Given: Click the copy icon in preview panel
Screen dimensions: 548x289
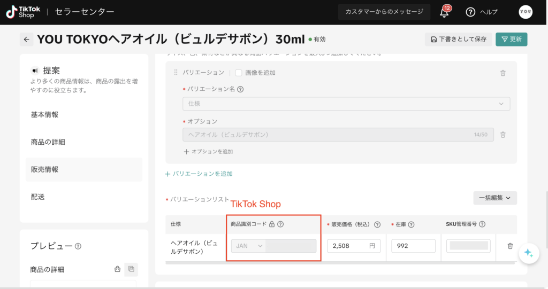Looking at the screenshot, I should coord(131,269).
